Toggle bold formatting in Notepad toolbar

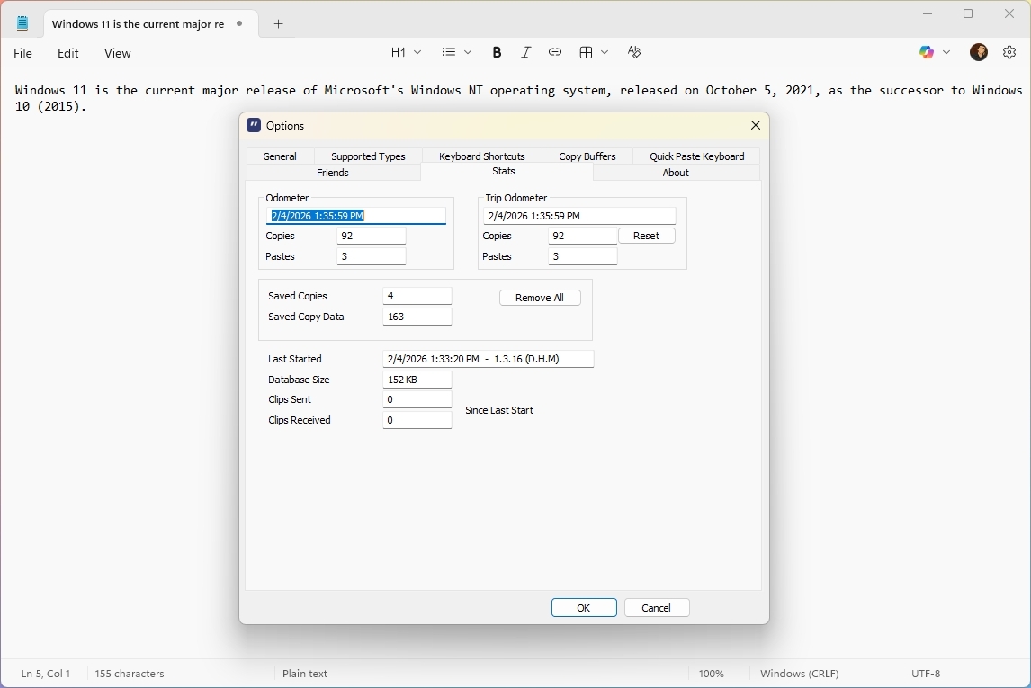497,53
